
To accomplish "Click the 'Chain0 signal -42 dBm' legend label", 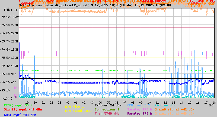I will (174, 109).
